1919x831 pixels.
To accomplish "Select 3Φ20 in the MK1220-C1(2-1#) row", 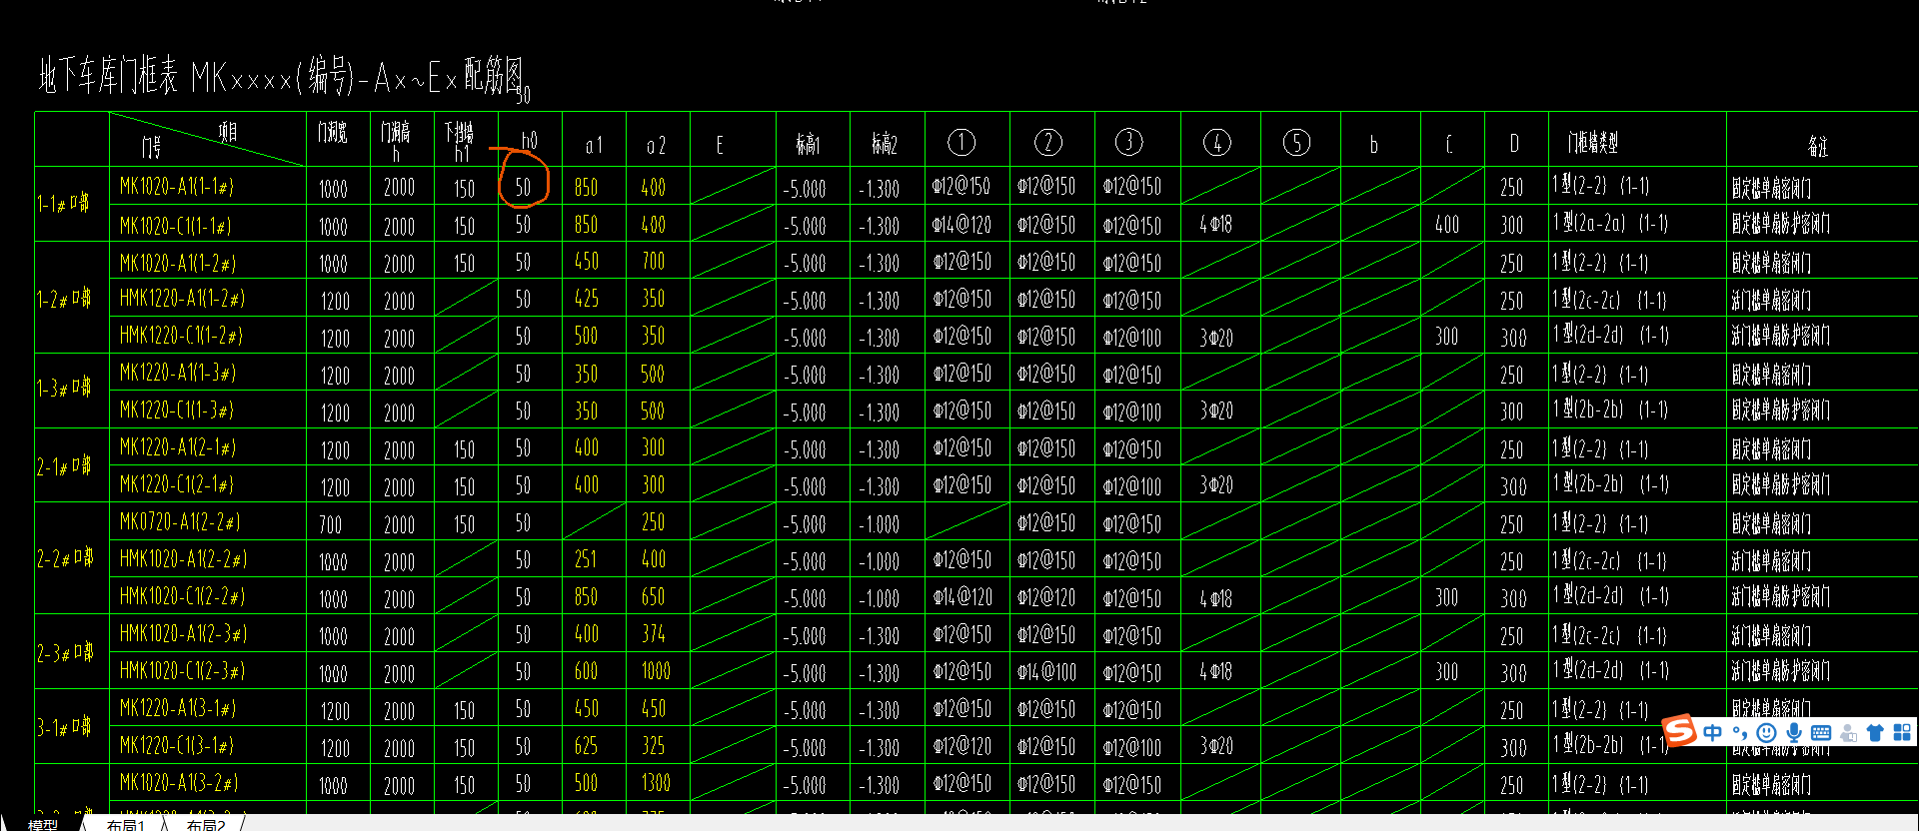I will click(x=1216, y=486).
